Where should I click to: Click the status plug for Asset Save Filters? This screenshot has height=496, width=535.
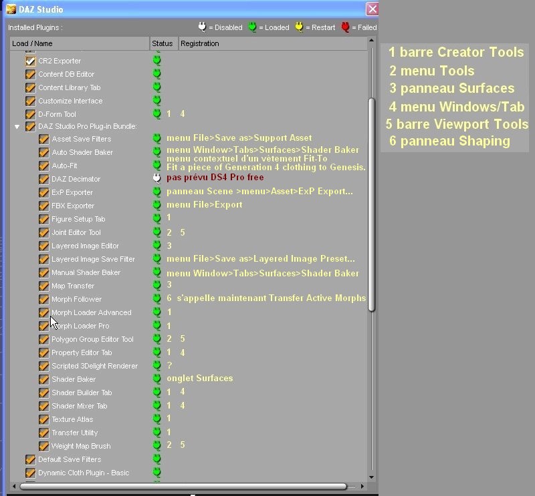point(156,139)
